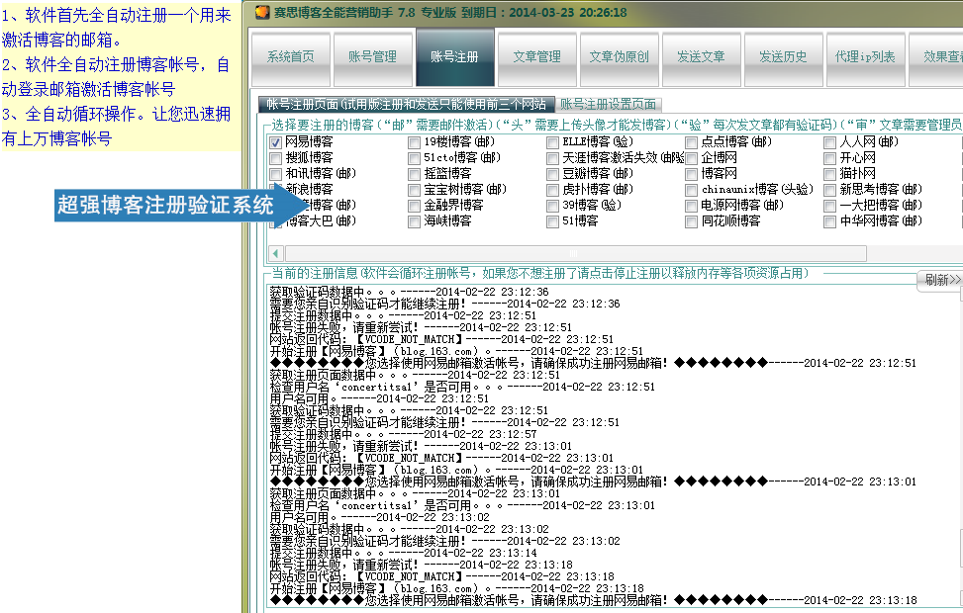Check the 51cto博客(邮) checkbox
Screen dimensions: 963x613
tap(415, 158)
